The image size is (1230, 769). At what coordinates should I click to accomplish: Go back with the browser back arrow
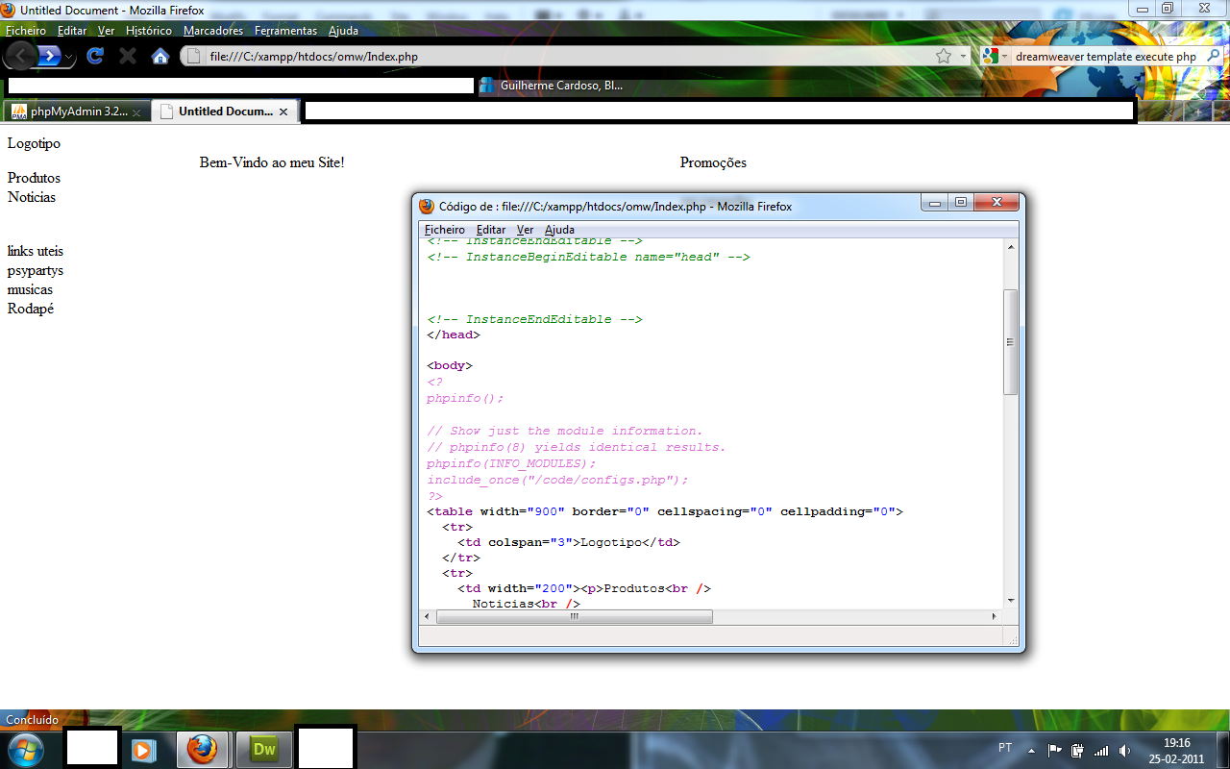pyautogui.click(x=21, y=56)
